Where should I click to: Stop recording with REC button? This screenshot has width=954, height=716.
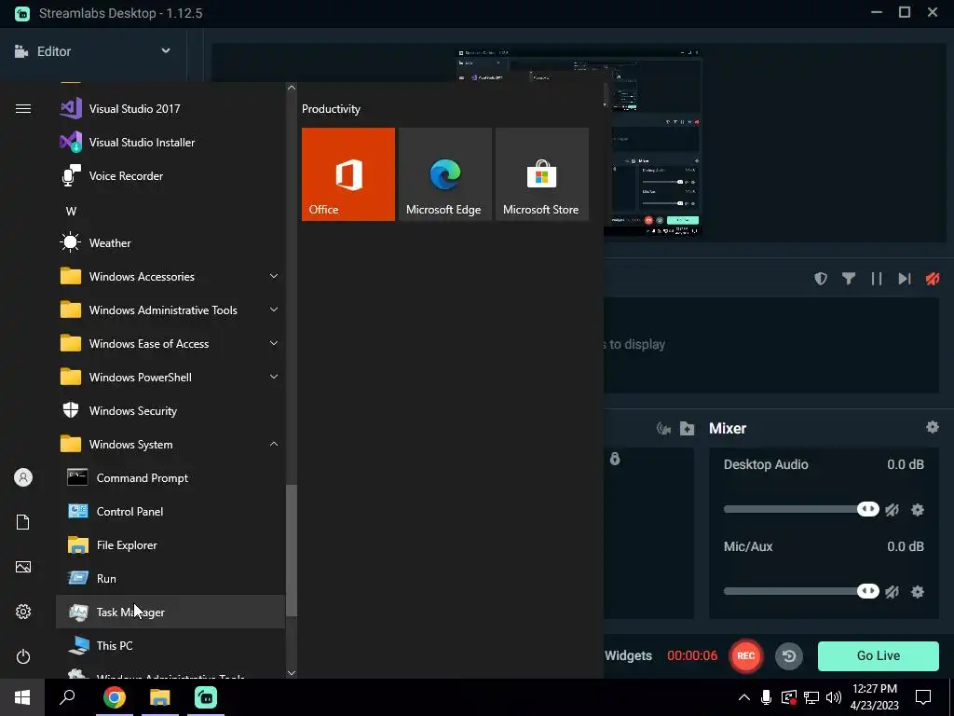tap(746, 655)
